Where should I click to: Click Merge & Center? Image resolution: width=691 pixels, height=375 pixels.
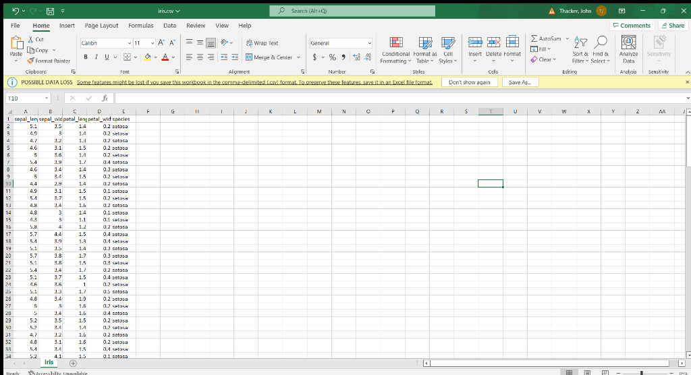[269, 57]
